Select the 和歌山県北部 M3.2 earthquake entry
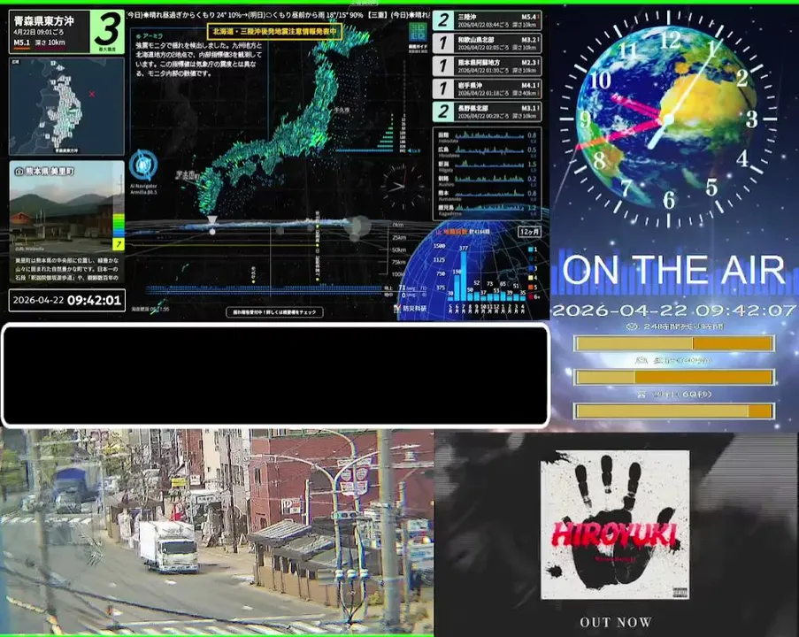The image size is (799, 637). (487, 43)
